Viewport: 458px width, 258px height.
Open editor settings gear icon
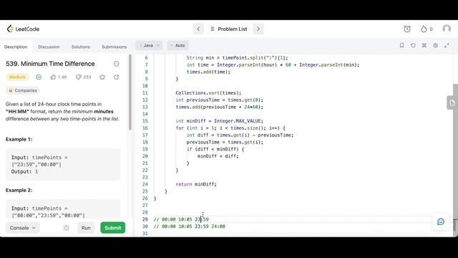(x=436, y=45)
